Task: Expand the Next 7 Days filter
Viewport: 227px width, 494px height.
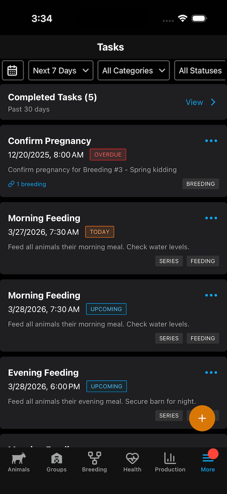Action: coord(61,70)
